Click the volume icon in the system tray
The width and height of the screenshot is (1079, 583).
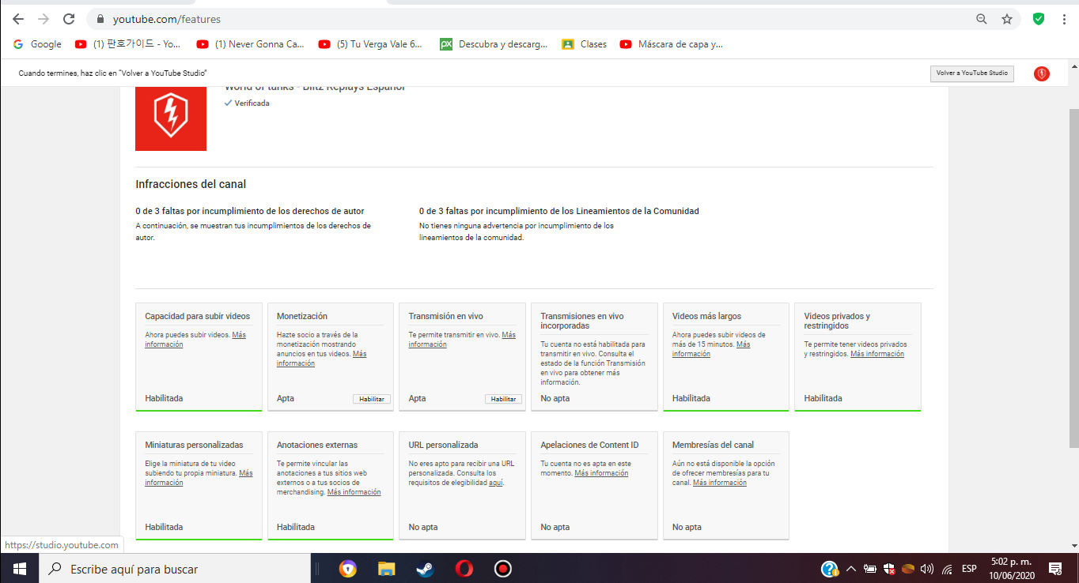click(x=926, y=568)
